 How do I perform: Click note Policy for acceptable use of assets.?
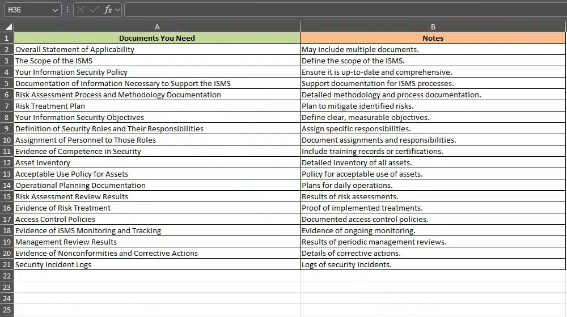[x=433, y=174]
